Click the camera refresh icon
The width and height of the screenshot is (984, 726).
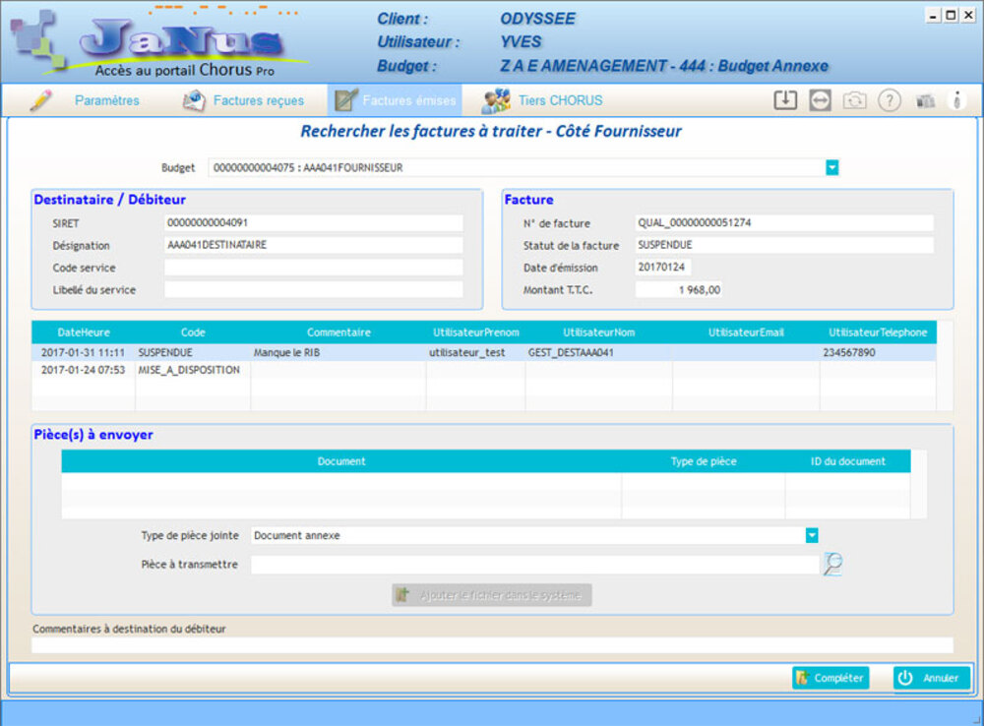tap(854, 100)
